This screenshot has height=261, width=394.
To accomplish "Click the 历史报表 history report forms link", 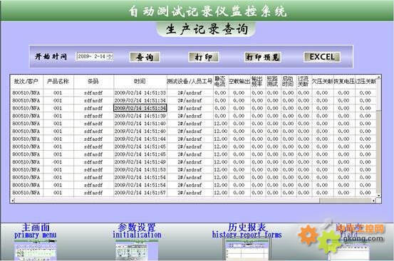I will click(x=247, y=230).
